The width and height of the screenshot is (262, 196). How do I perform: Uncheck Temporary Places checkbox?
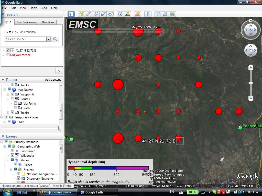pyautogui.click(x=6, y=117)
